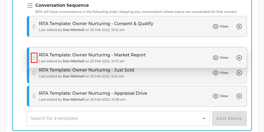Click drag handle for Just Sold template
Image resolution: width=264 pixels, height=132 pixels.
(x=34, y=73)
